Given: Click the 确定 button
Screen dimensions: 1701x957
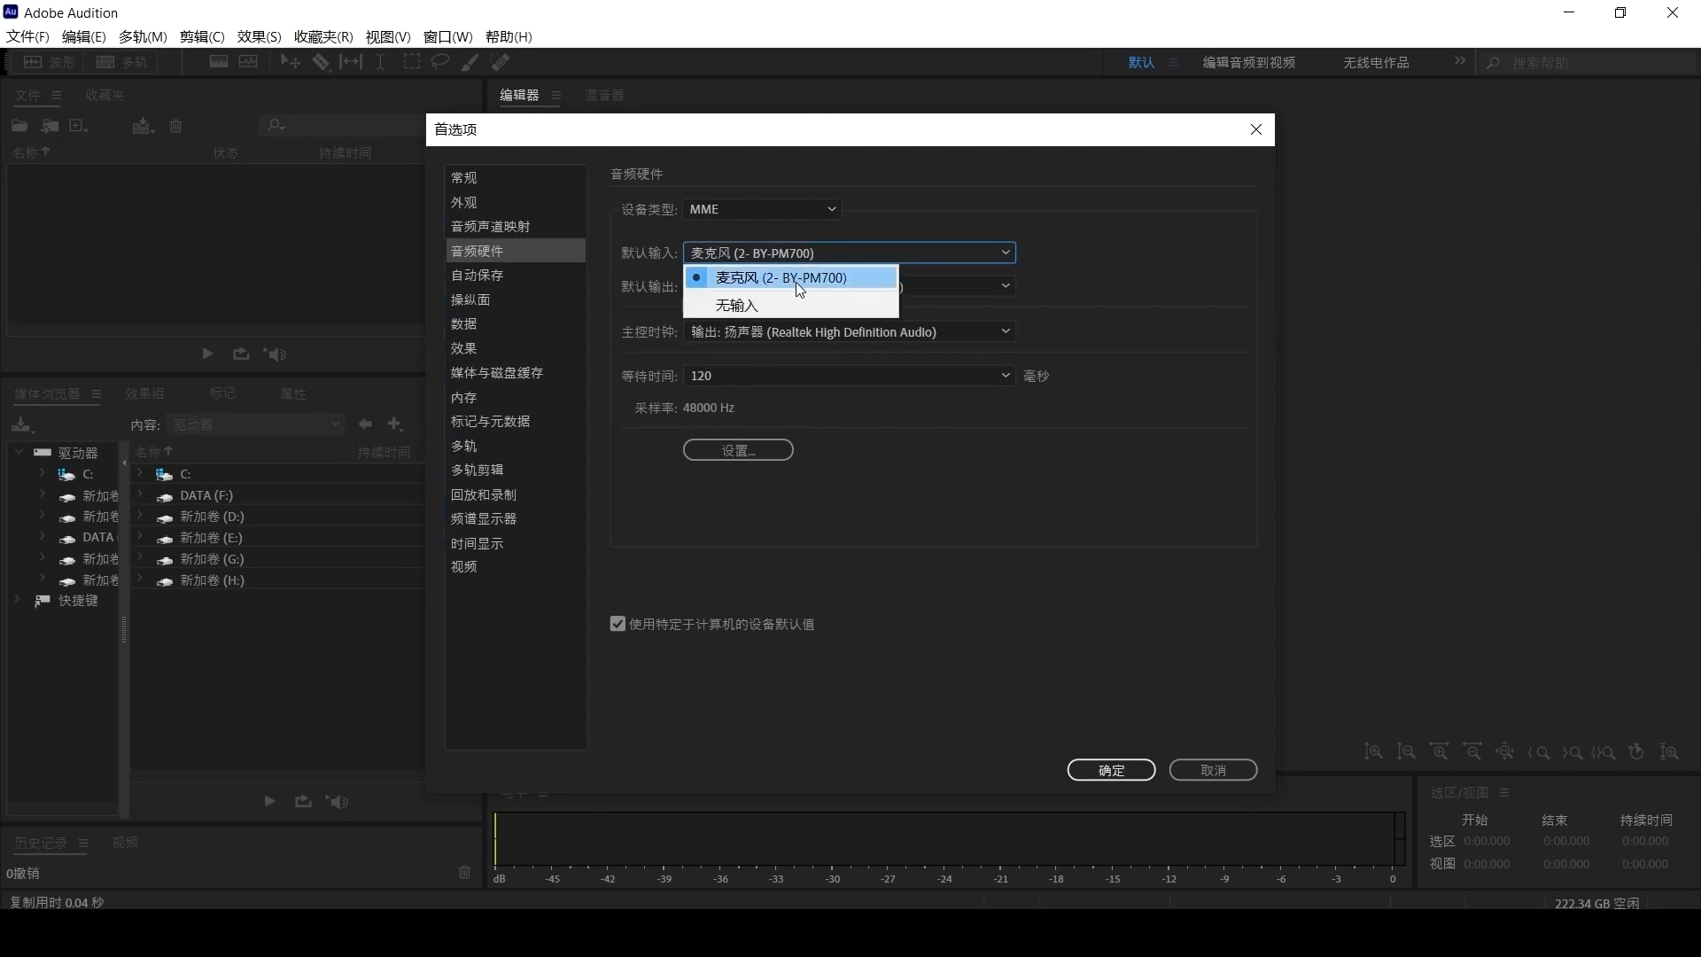Looking at the screenshot, I should tap(1111, 770).
